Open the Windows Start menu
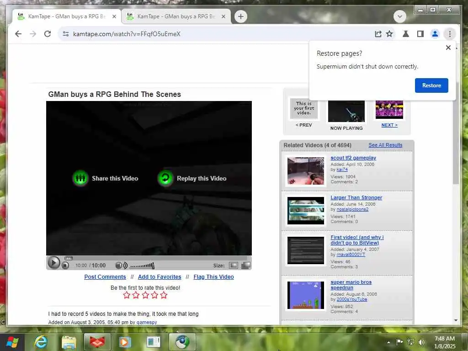The height and width of the screenshot is (351, 468). click(x=12, y=342)
